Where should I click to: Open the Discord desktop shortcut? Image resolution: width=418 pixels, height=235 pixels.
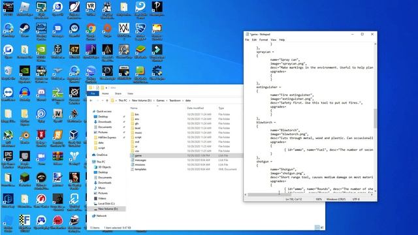coord(41,94)
